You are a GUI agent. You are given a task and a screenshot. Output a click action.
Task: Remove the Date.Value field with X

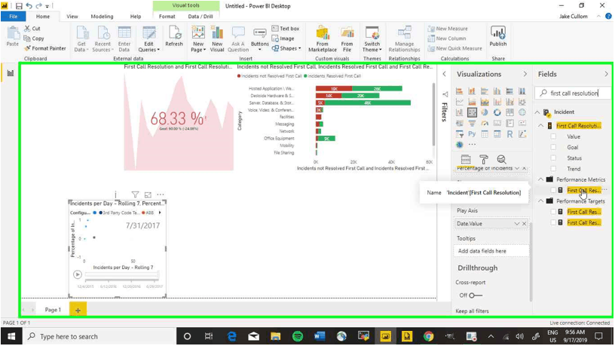click(x=524, y=224)
